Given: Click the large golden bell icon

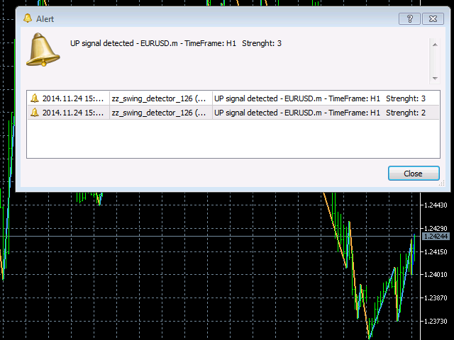Looking at the screenshot, I should click(43, 51).
